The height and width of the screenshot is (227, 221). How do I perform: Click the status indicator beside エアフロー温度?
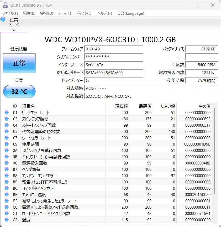click(x=7, y=194)
